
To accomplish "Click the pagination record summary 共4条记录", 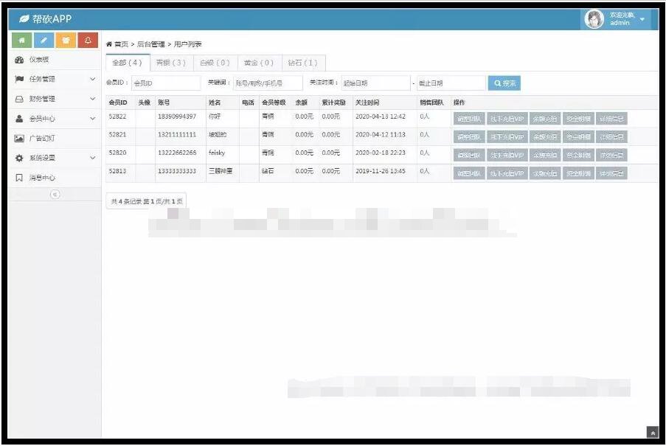I will coord(147,201).
